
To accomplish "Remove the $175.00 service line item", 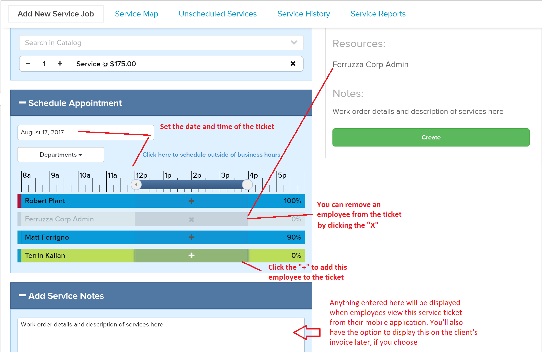I will [x=293, y=64].
